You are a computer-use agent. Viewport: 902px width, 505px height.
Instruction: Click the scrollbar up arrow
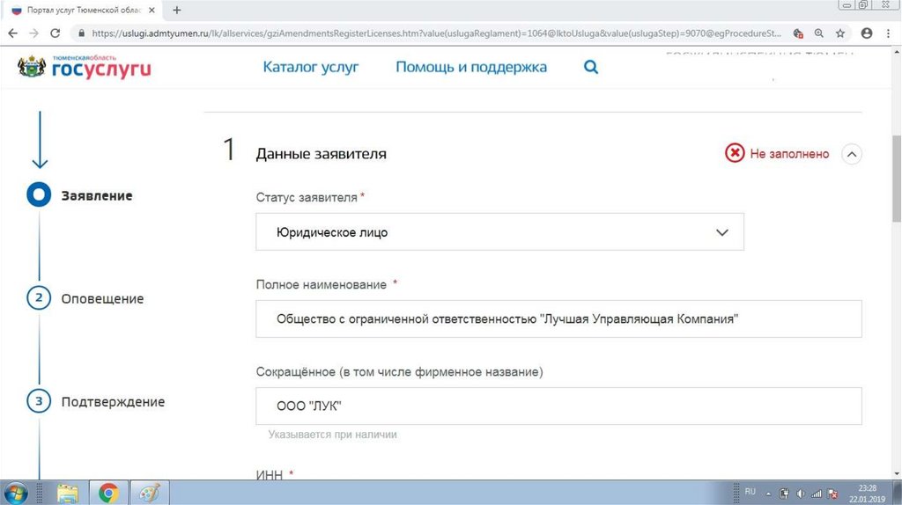[x=896, y=52]
